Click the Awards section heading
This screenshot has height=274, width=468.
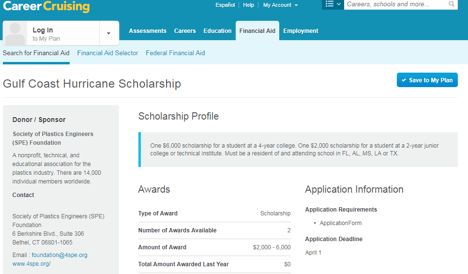point(154,189)
